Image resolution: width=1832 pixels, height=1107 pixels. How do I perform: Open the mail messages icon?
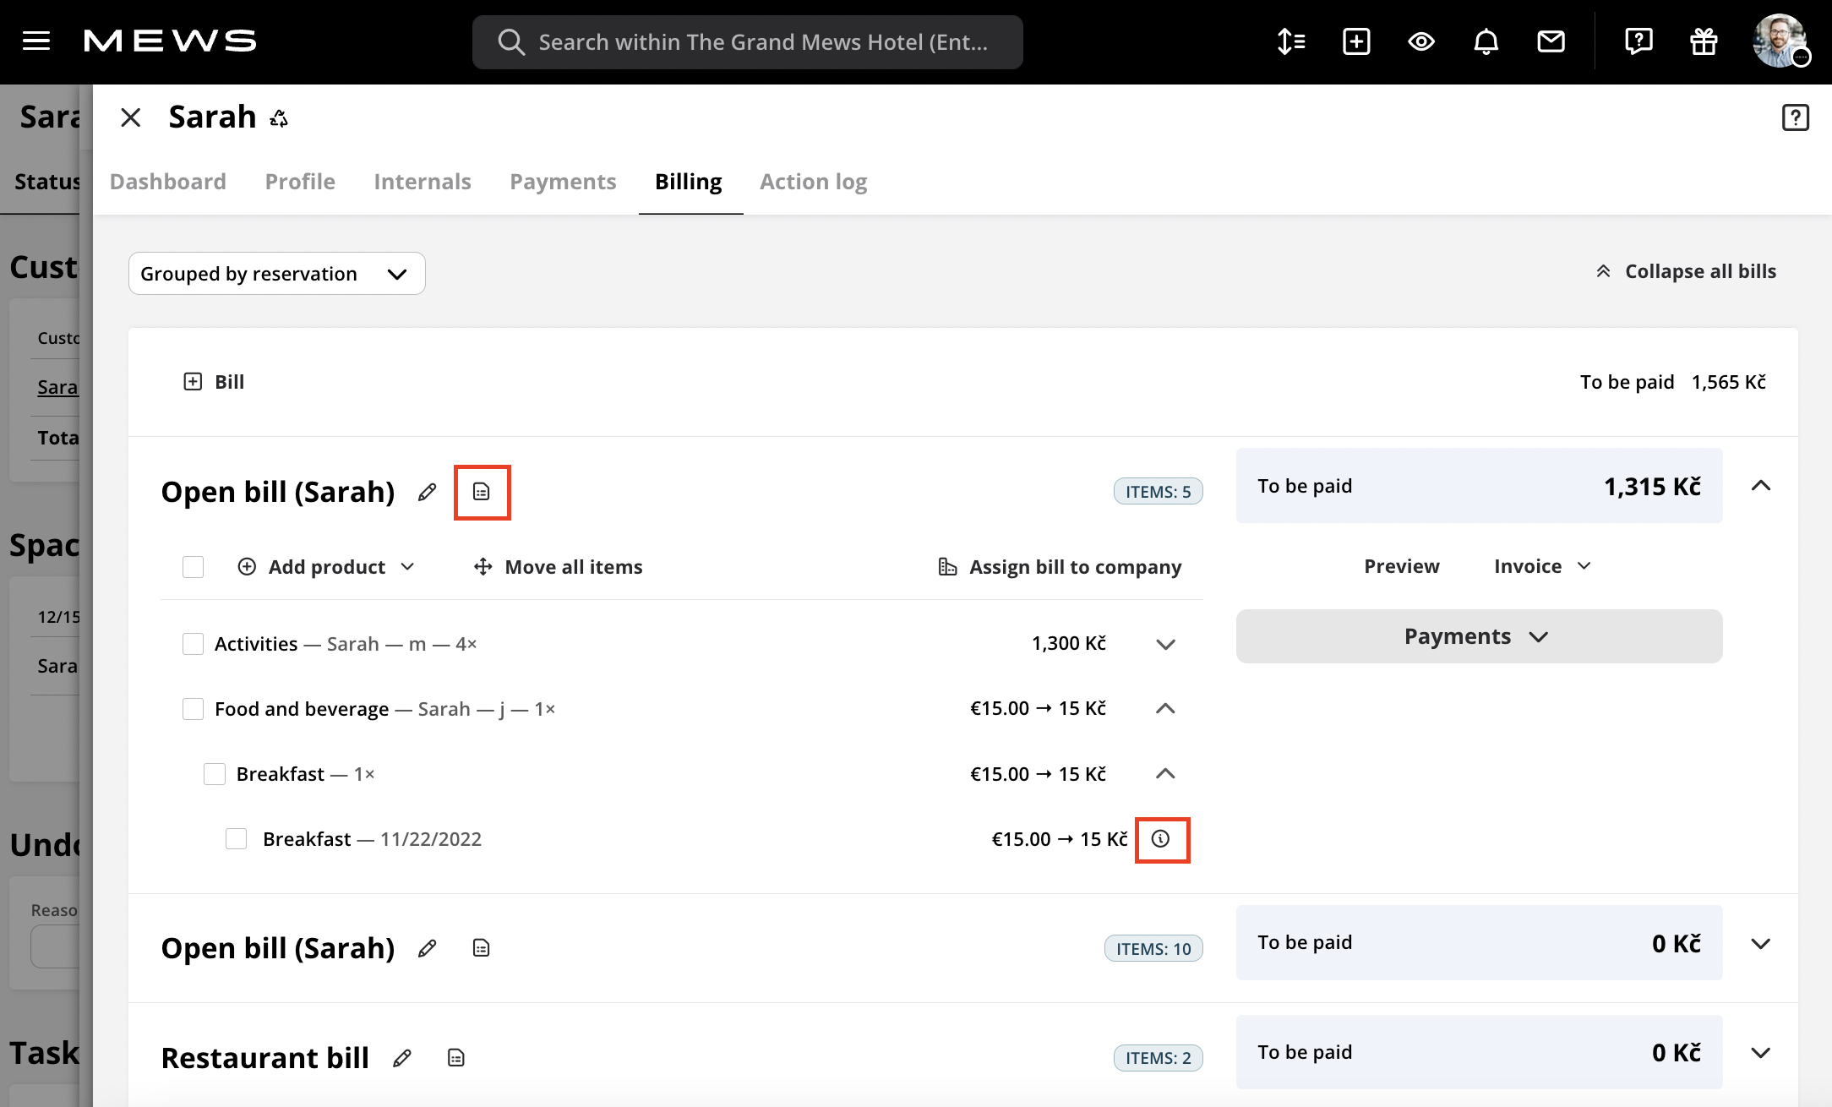tap(1551, 41)
